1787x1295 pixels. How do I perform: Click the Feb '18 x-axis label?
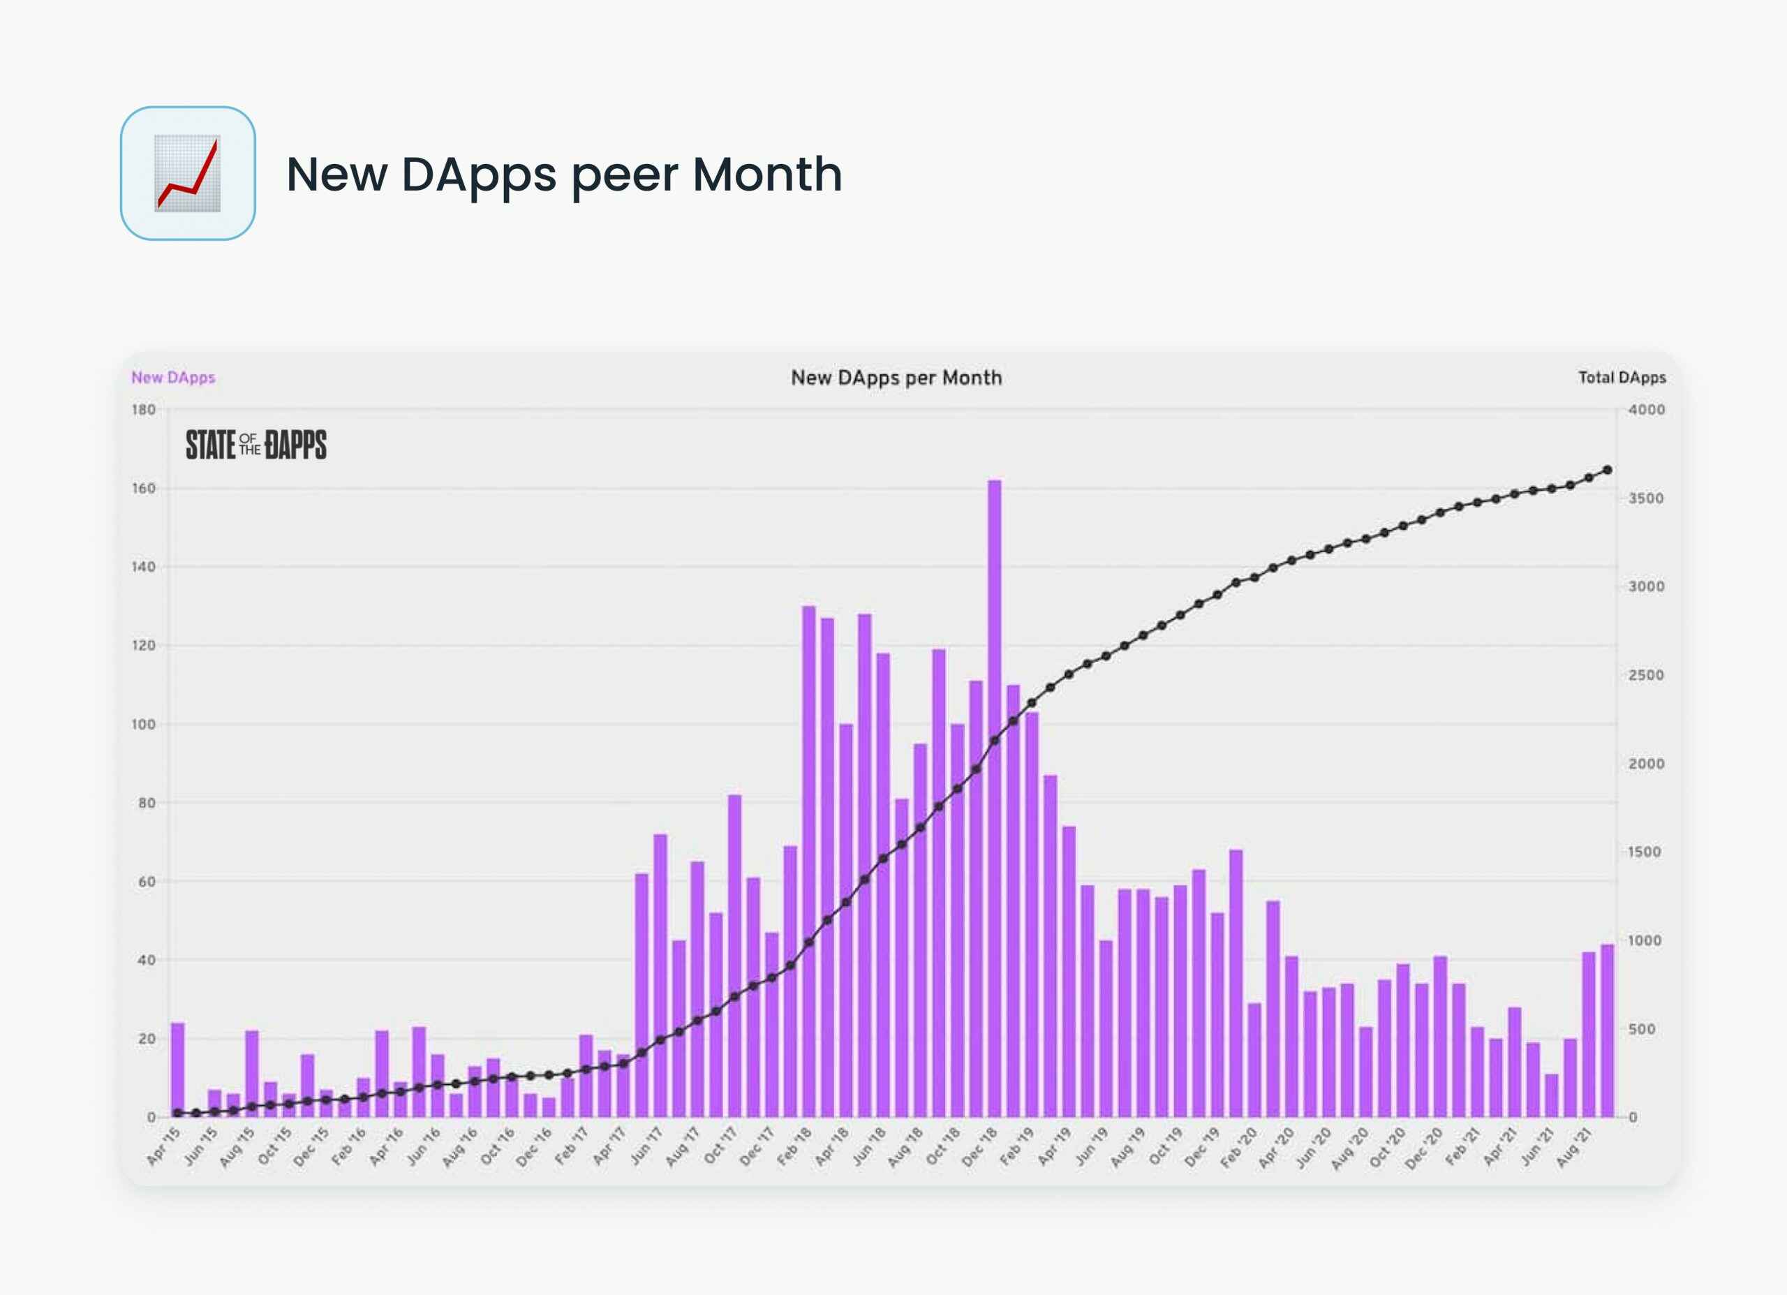[795, 1146]
